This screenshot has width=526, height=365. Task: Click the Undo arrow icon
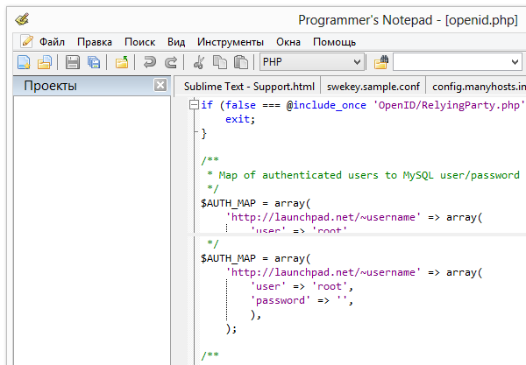[x=150, y=62]
